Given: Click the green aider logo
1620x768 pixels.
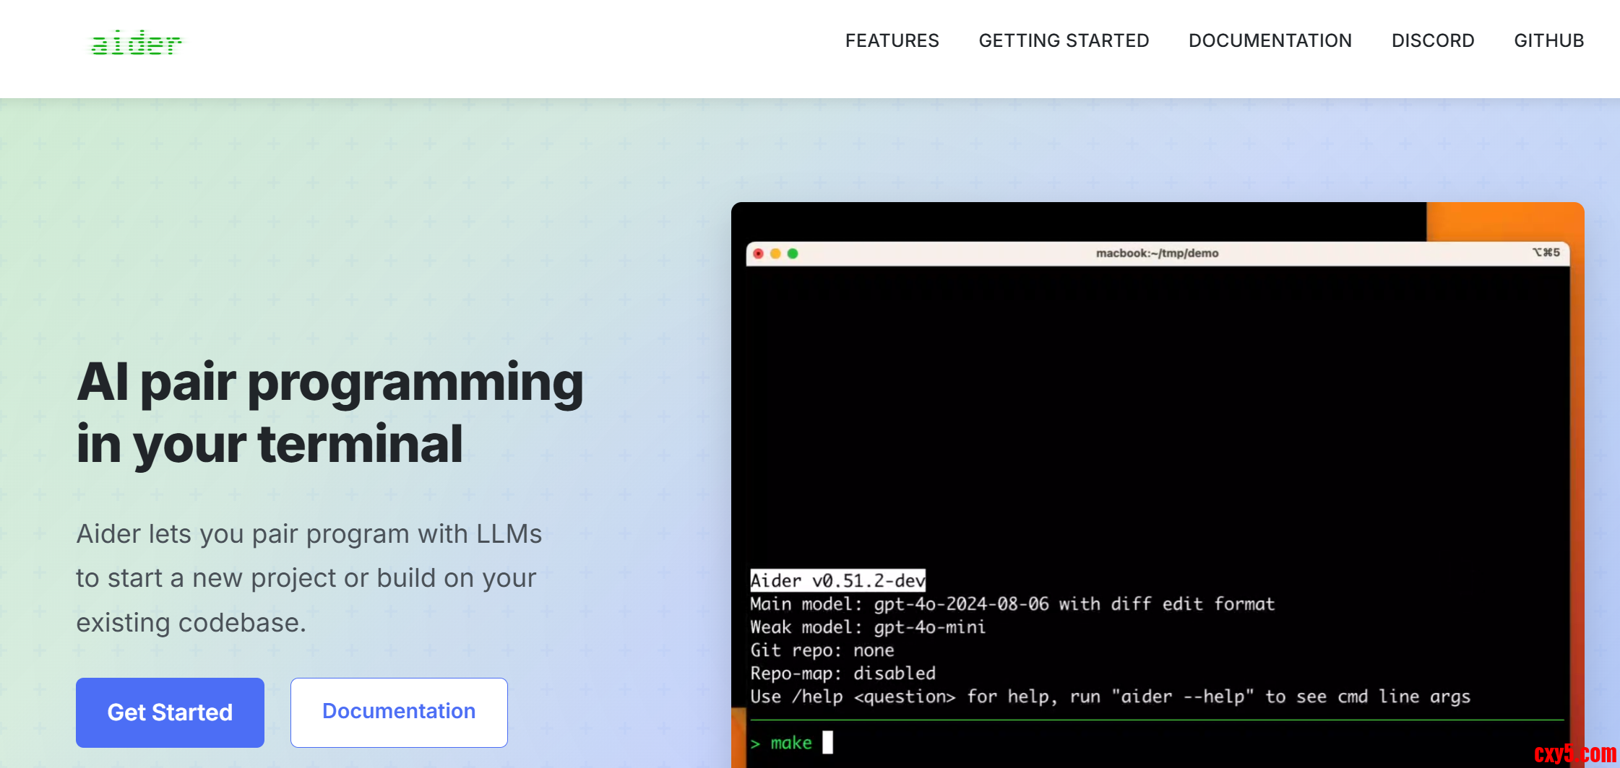Looking at the screenshot, I should [136, 43].
